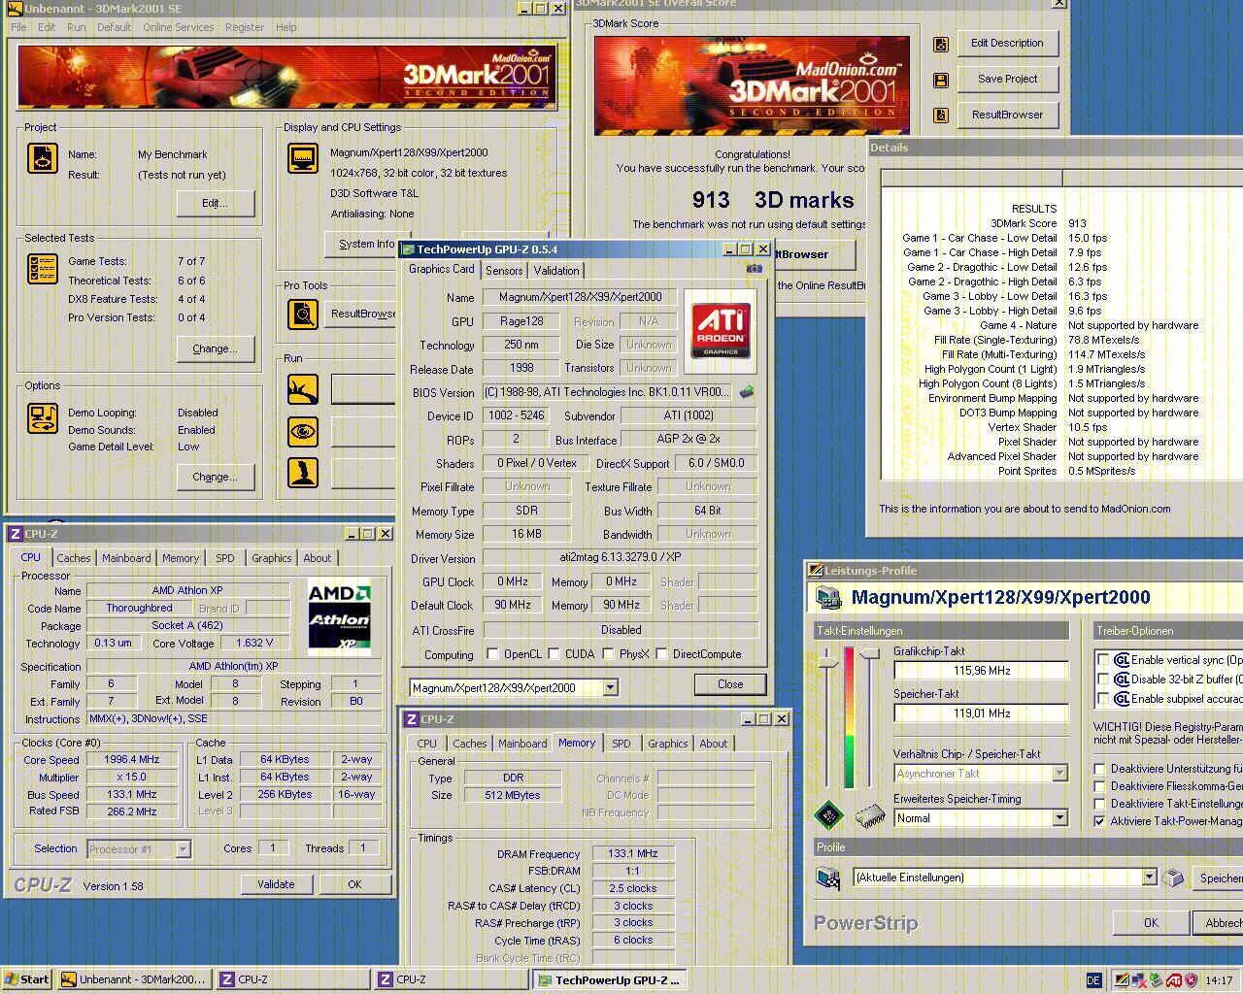Click the hotkey keycap icon next to profile dropdown

1174,878
